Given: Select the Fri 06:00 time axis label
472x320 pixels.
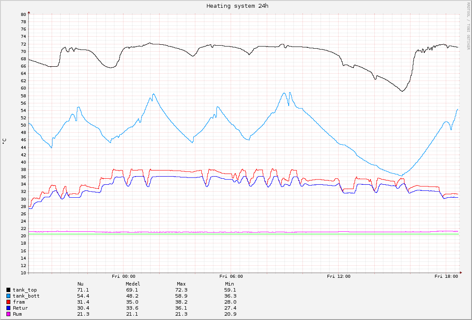Looking at the screenshot, I should click(x=231, y=277).
